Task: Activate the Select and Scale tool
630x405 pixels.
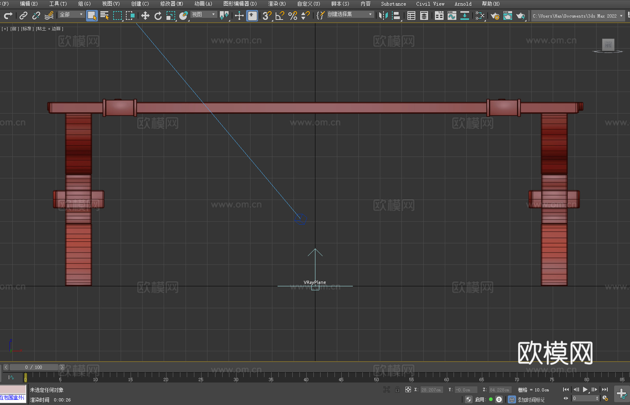Action: (x=171, y=16)
